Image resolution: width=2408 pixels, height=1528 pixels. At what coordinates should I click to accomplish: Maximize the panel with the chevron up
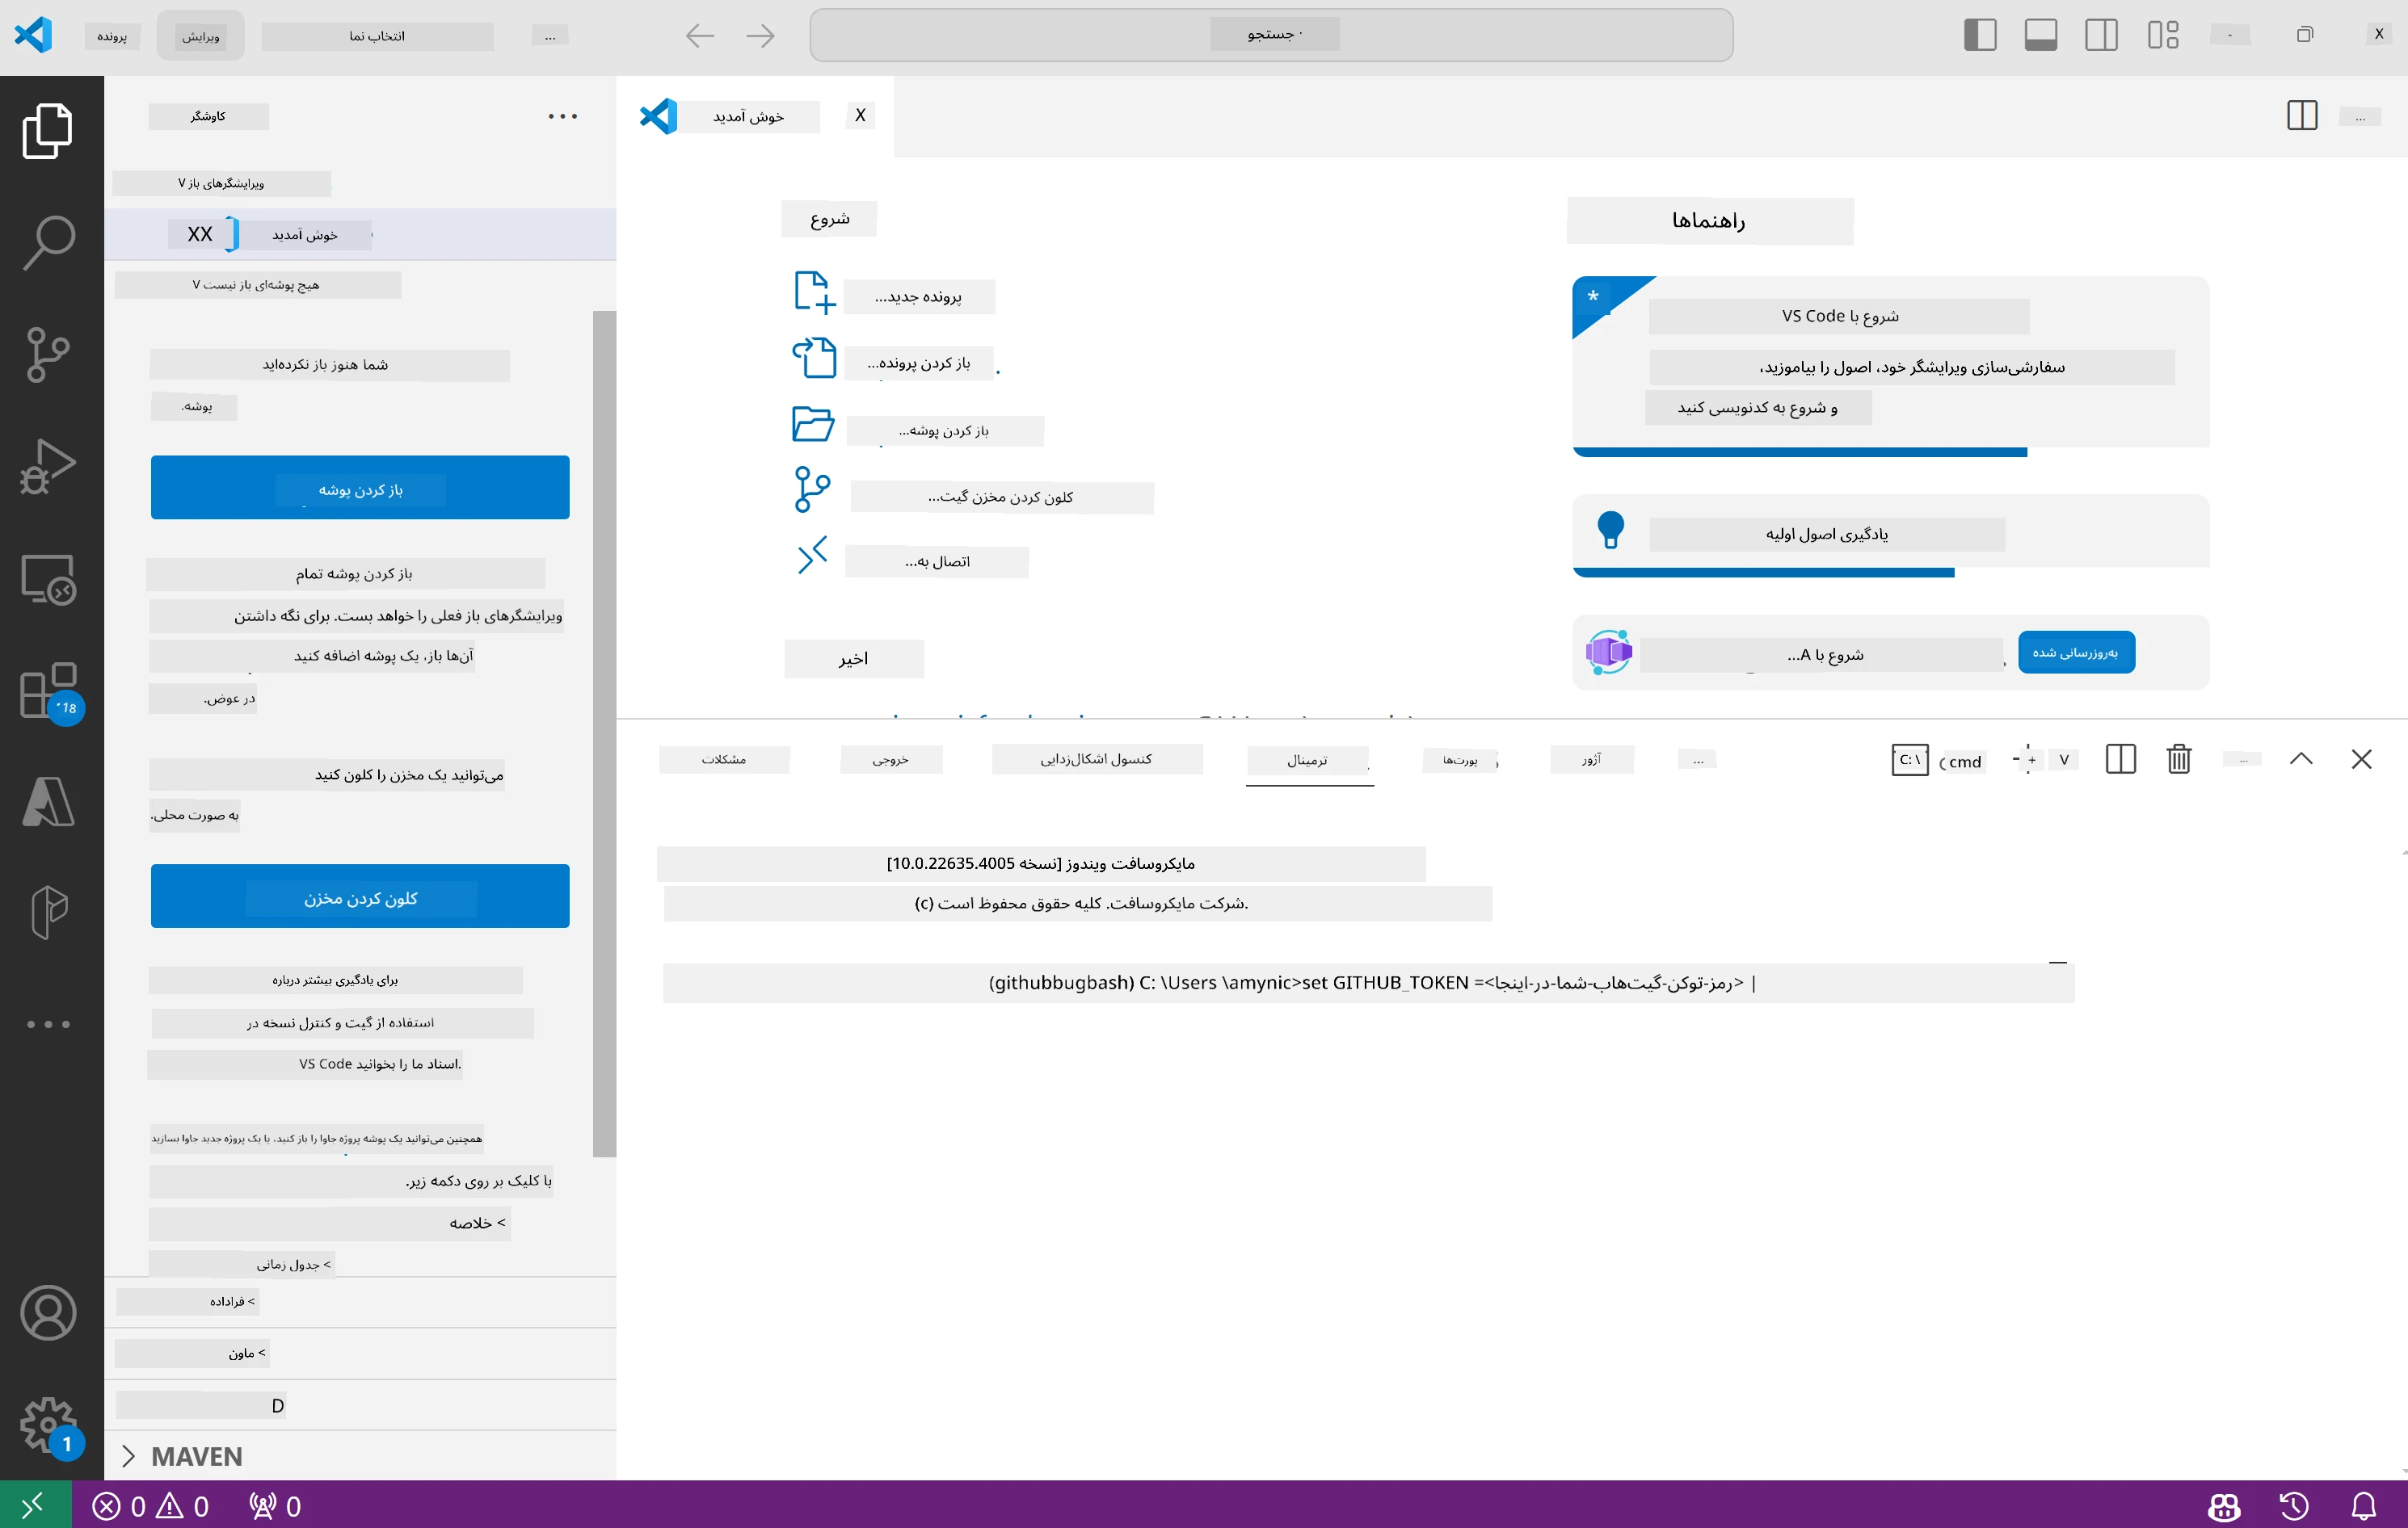tap(2301, 759)
